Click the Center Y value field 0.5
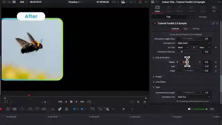The image size is (222, 125). 207,62
